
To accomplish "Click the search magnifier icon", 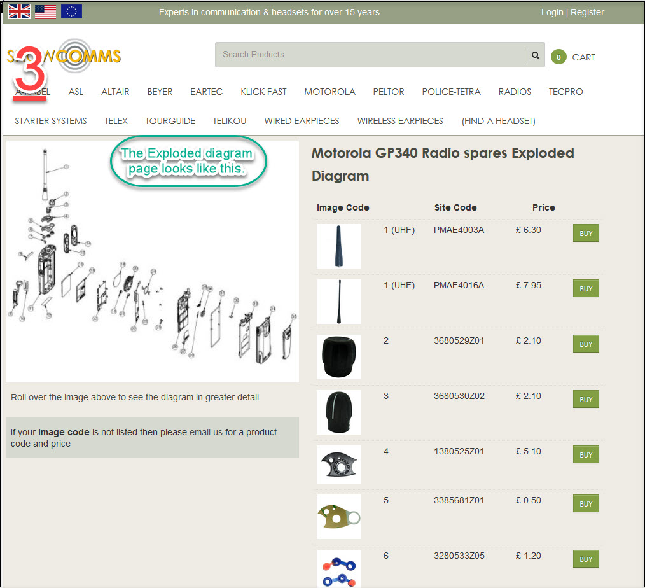I will coord(536,55).
